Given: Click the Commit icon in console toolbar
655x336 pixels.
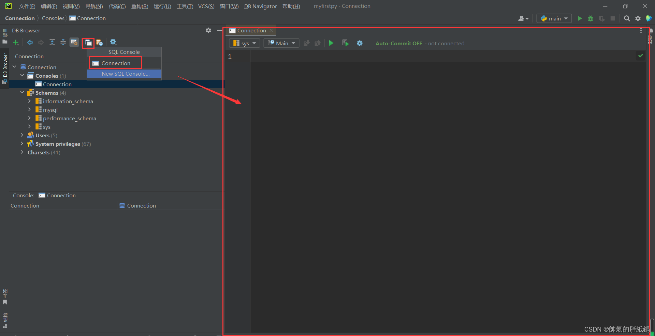Looking at the screenshot, I should click(307, 43).
